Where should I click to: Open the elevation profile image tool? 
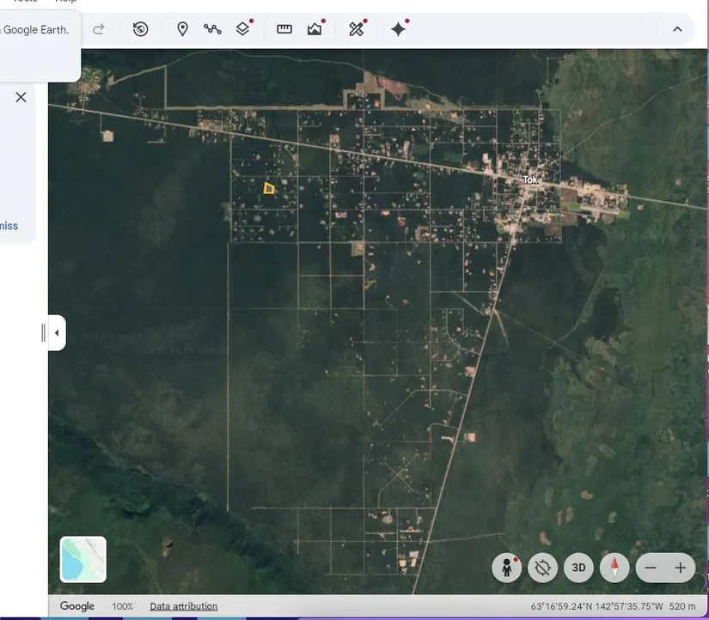[315, 29]
